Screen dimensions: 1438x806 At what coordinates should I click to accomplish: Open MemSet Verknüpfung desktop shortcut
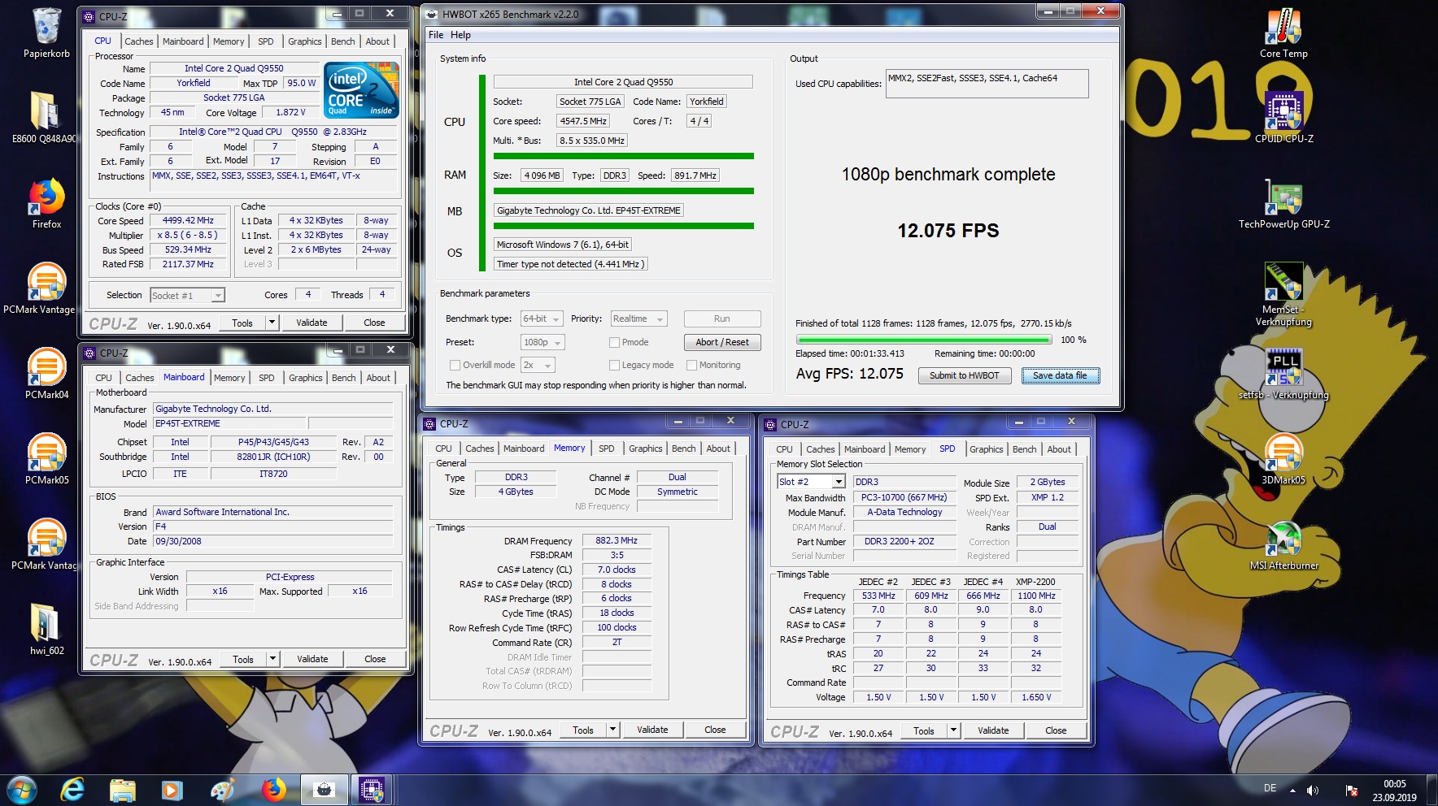click(x=1283, y=293)
